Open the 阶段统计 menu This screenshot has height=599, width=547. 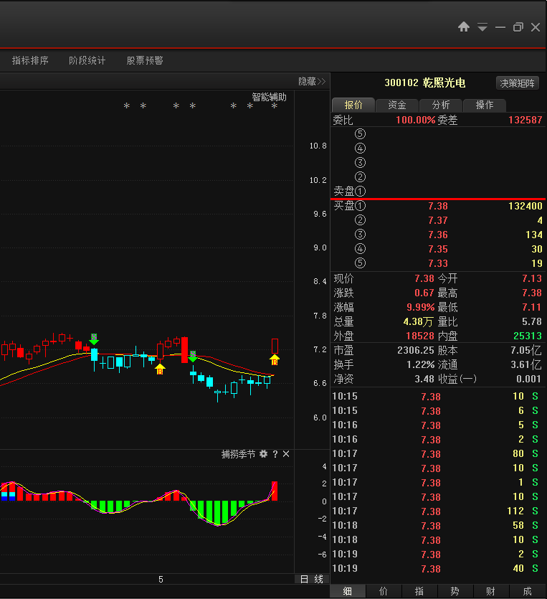[87, 60]
